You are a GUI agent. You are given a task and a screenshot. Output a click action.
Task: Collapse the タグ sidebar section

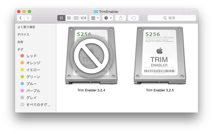(20, 49)
